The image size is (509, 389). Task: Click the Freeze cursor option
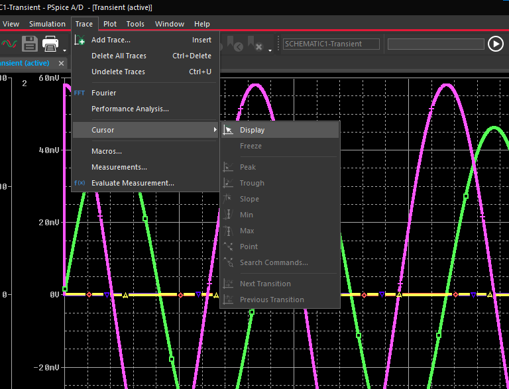click(x=280, y=146)
